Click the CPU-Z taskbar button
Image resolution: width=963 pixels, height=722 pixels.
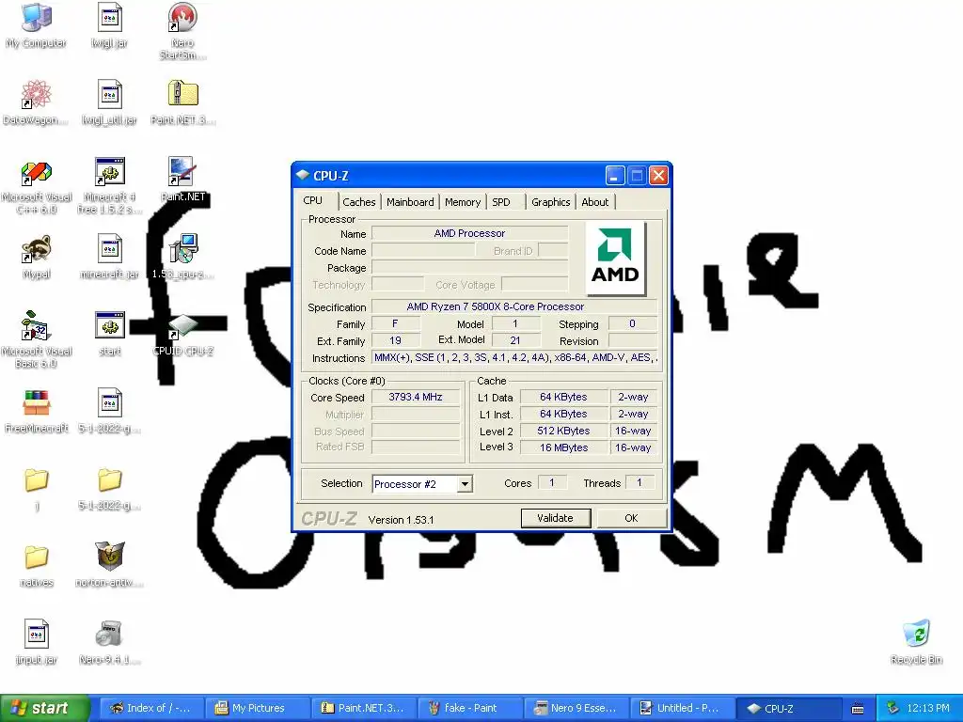pos(789,709)
